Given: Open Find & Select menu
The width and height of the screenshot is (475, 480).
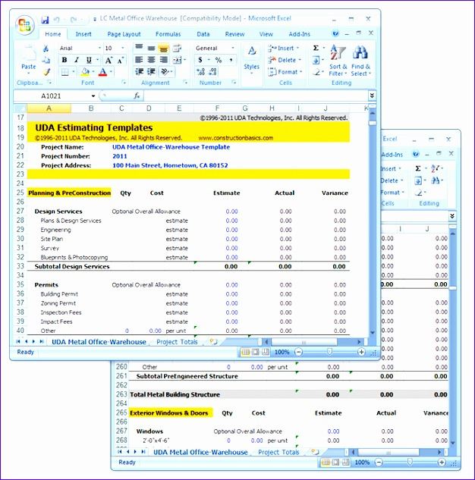Looking at the screenshot, I should click(360, 61).
